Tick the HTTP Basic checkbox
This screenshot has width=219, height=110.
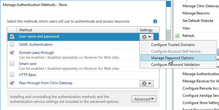[12, 75]
